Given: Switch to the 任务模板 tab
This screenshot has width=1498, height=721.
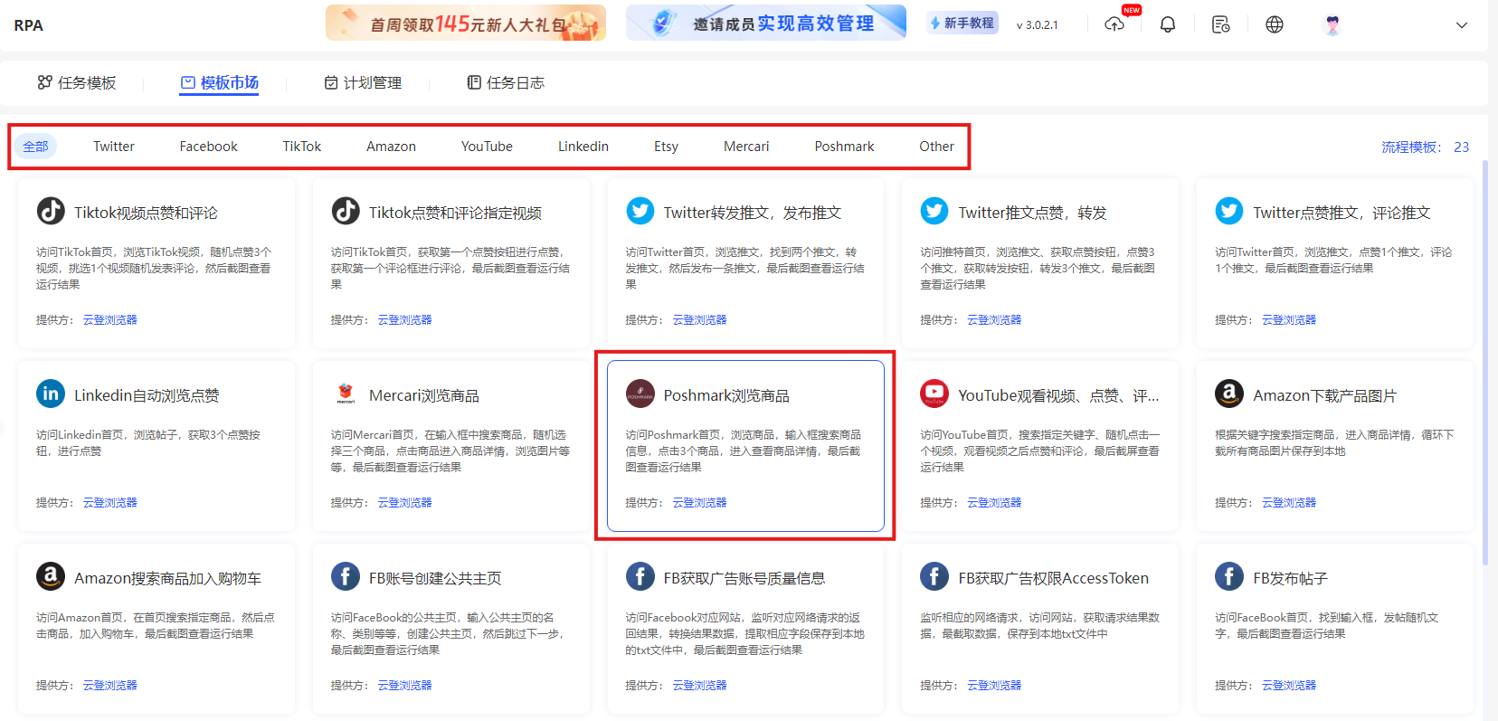Looking at the screenshot, I should tap(77, 82).
